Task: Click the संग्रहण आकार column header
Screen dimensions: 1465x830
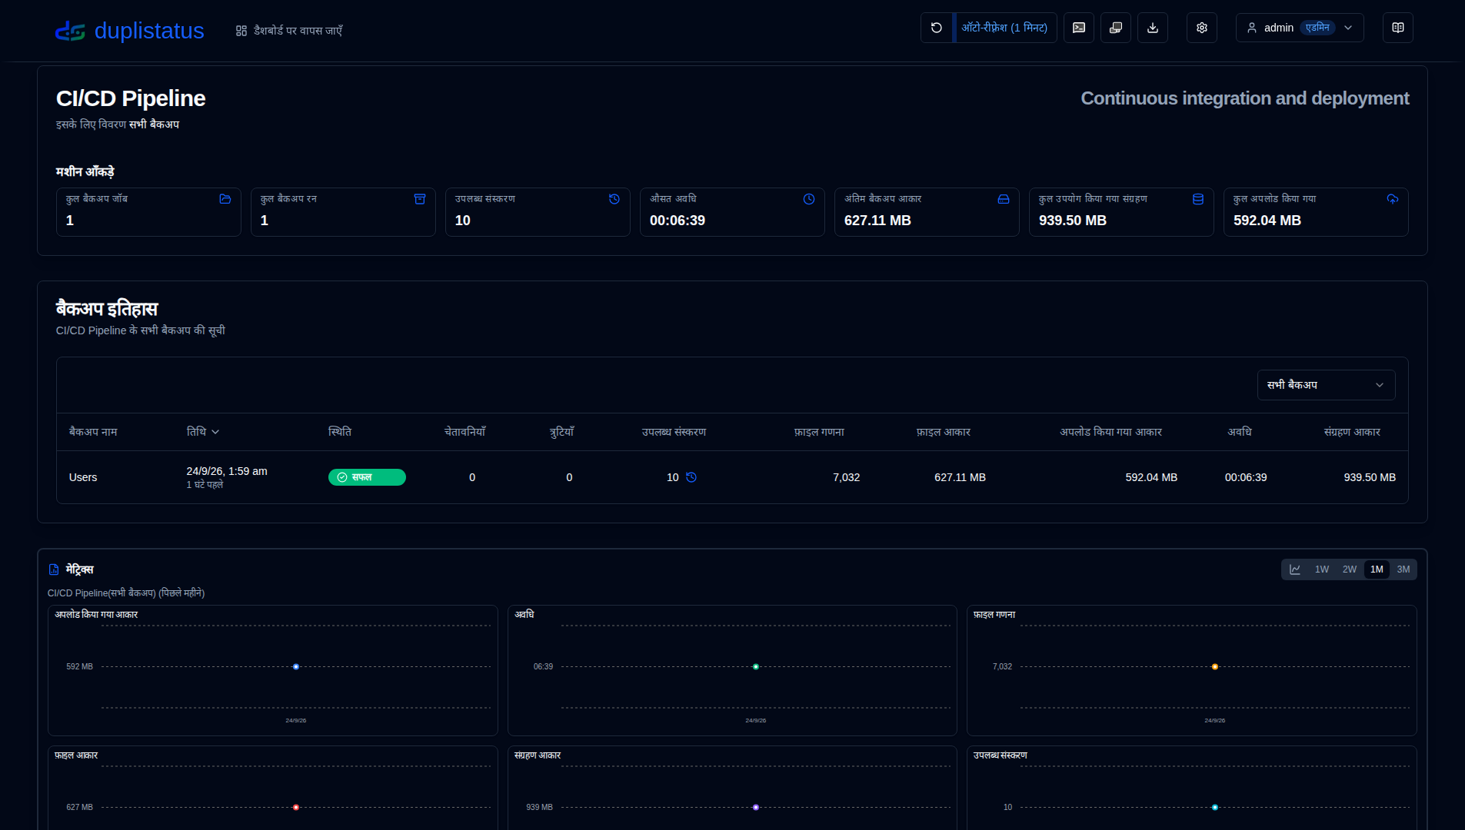Action: coord(1352,432)
